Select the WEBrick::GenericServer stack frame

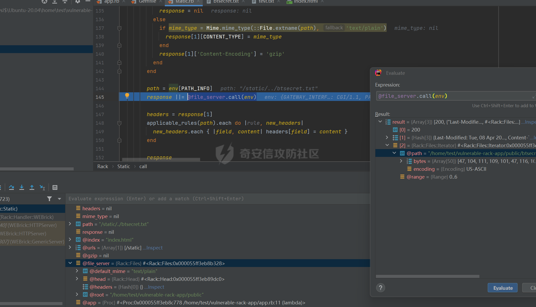click(x=32, y=242)
